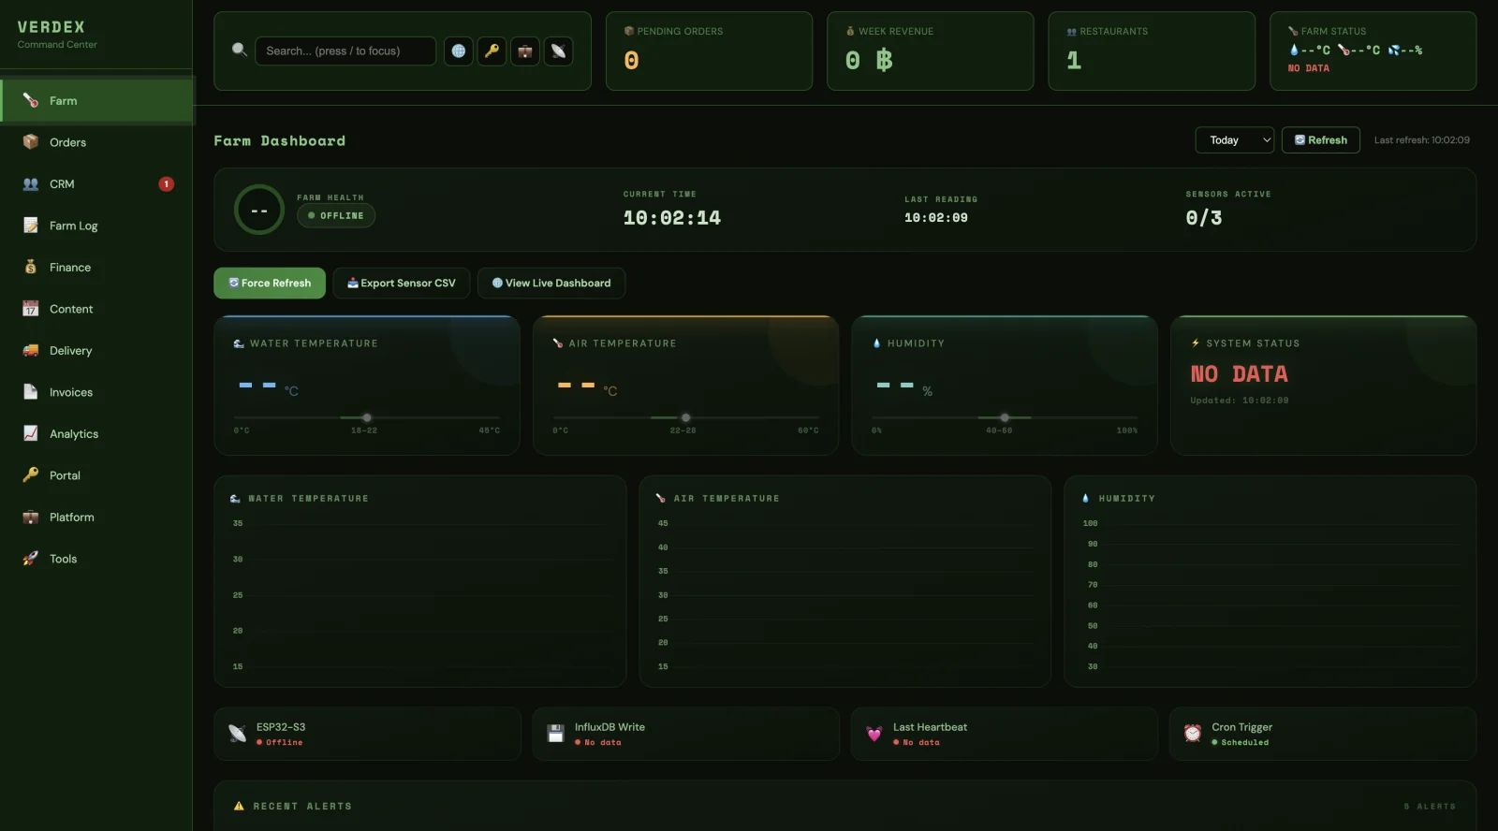The width and height of the screenshot is (1498, 831).
Task: Click Export Sensor CSV button
Action: click(401, 284)
